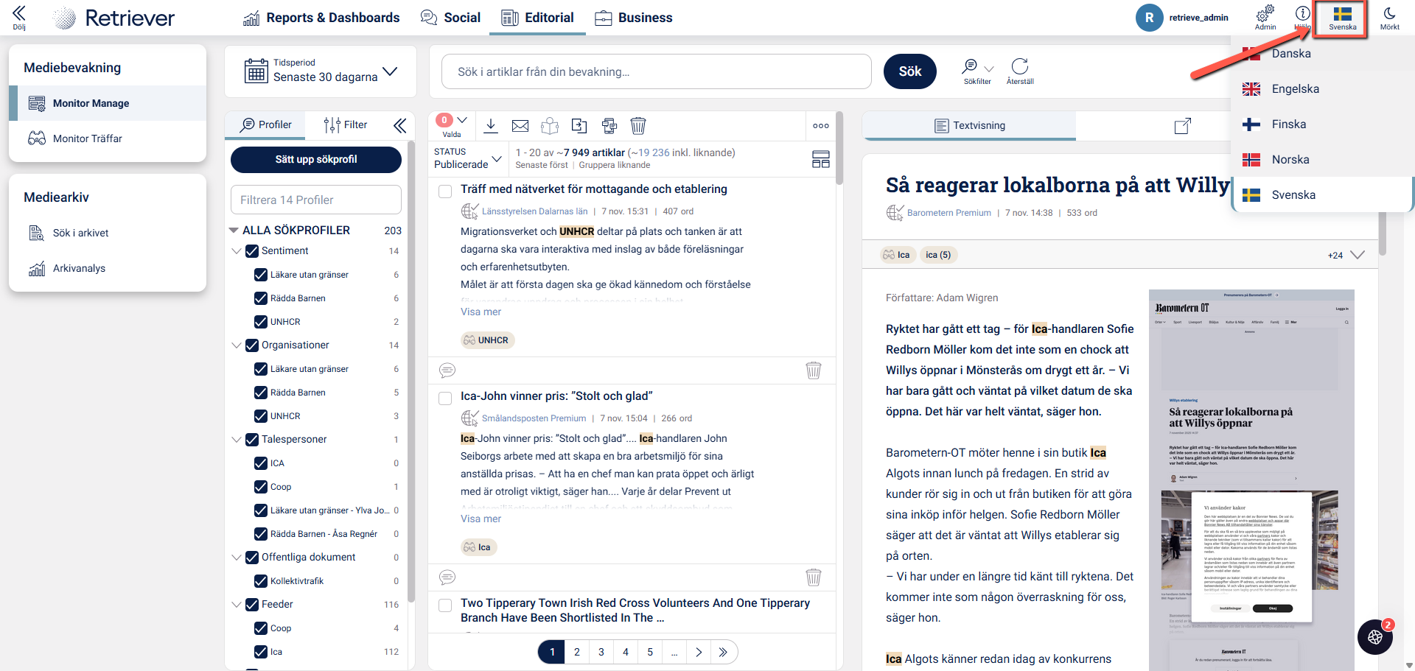The height and width of the screenshot is (671, 1415).
Task: Open the Social section
Action: pyautogui.click(x=450, y=18)
